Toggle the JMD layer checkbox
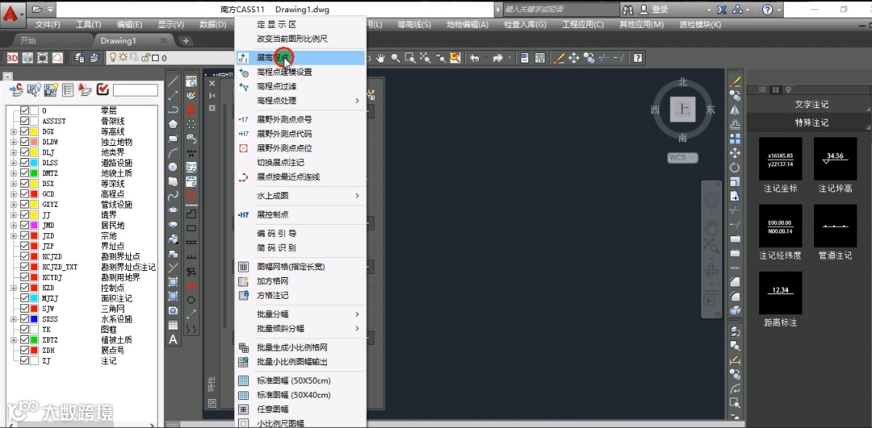The image size is (872, 428). click(x=24, y=225)
